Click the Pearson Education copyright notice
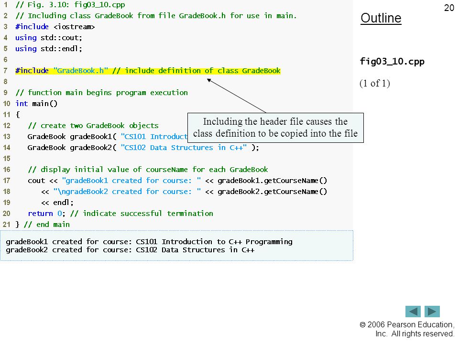This screenshot has height=344, width=459. click(406, 329)
